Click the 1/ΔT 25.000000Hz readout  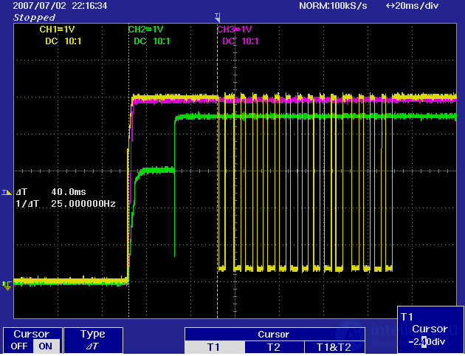click(x=66, y=204)
